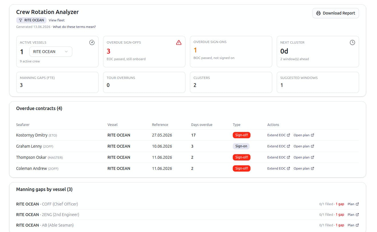Click the printer icon in Download Report

[318, 13]
